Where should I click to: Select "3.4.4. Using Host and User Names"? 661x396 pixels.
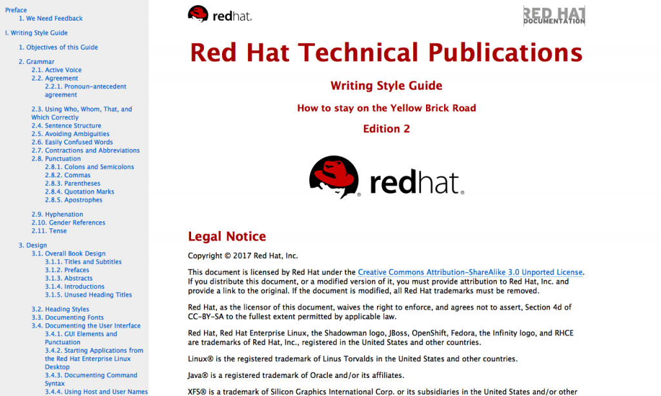[x=96, y=391]
